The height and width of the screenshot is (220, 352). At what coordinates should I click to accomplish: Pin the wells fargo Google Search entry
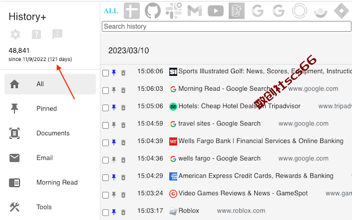(114, 160)
